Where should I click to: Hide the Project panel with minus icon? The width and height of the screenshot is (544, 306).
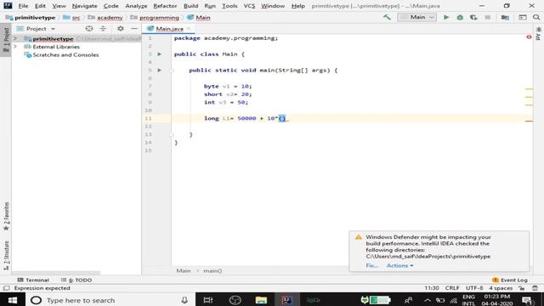coord(134,28)
